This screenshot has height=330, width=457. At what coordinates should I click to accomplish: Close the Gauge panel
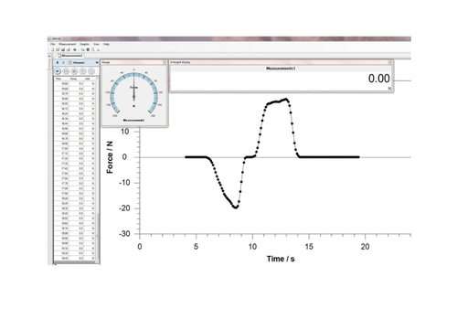coord(165,62)
